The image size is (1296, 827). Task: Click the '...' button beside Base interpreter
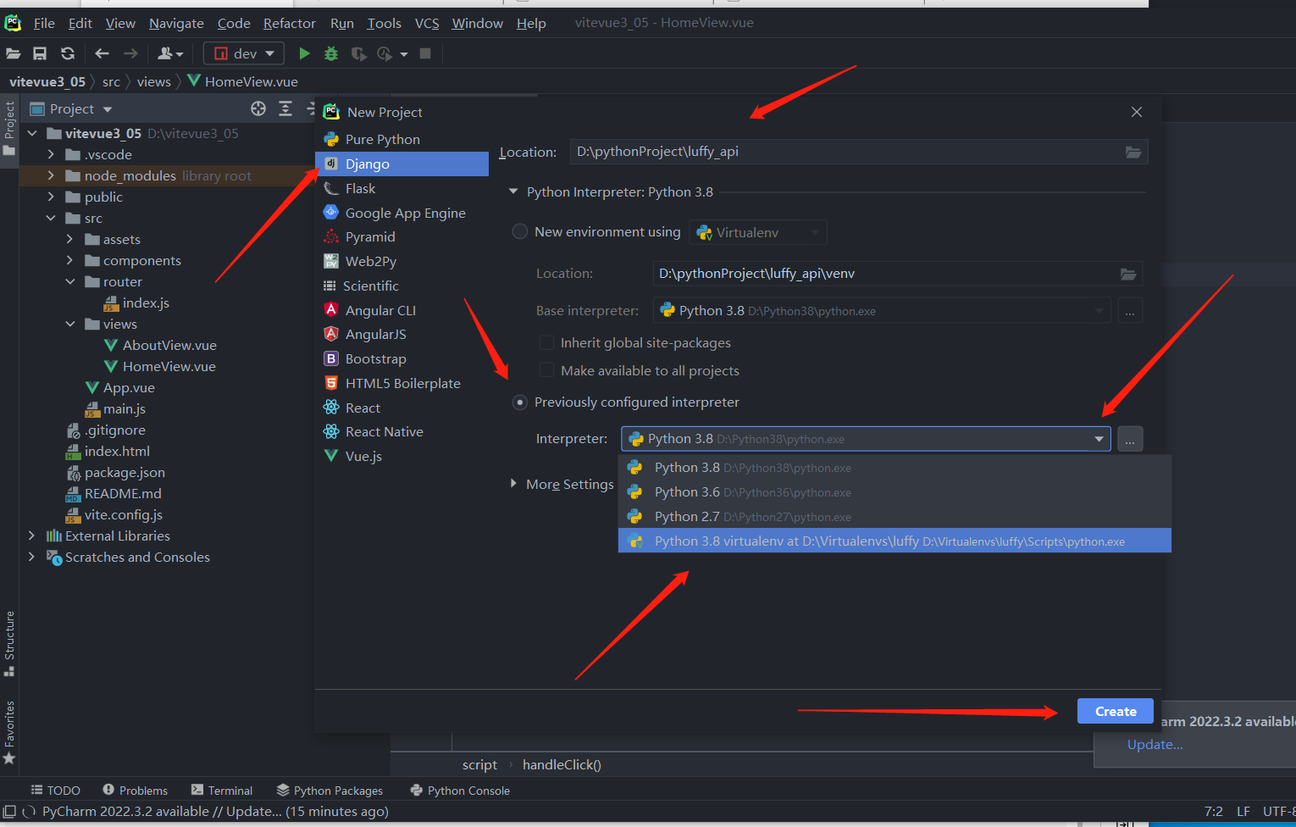click(x=1130, y=311)
